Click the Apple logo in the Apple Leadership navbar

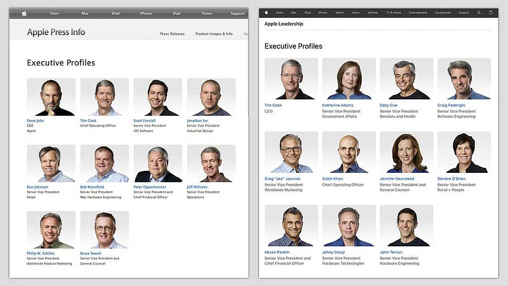(266, 12)
